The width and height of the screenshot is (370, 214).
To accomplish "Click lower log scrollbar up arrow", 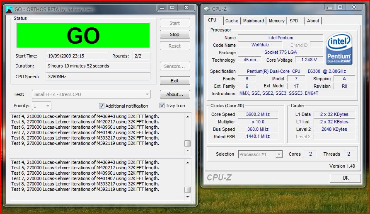I will coord(188,163).
